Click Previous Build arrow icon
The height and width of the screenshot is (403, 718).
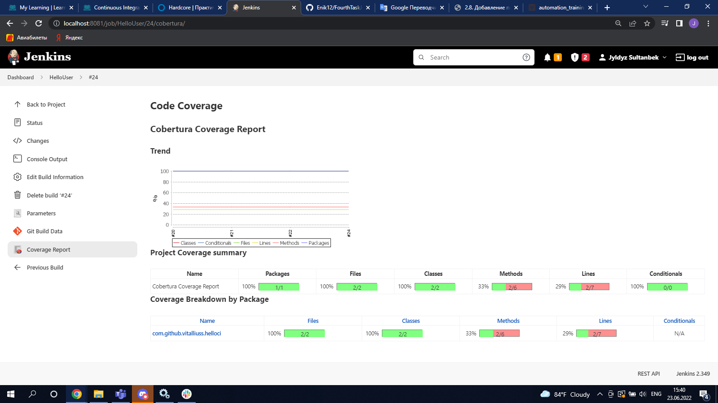(18, 267)
